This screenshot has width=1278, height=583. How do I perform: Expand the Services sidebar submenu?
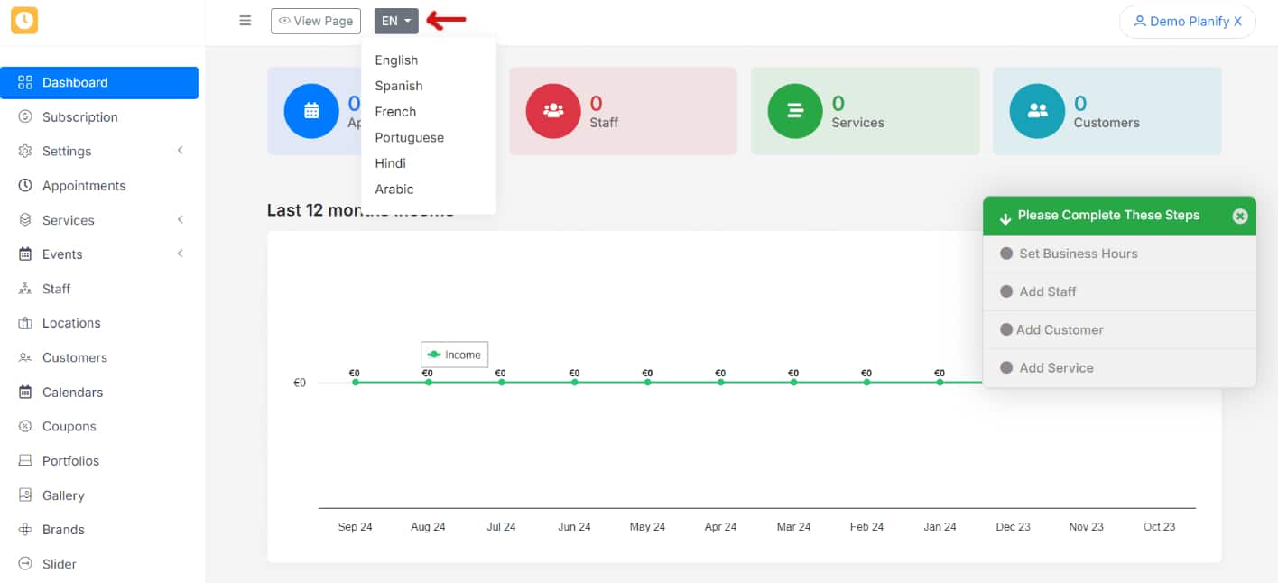[x=181, y=219]
